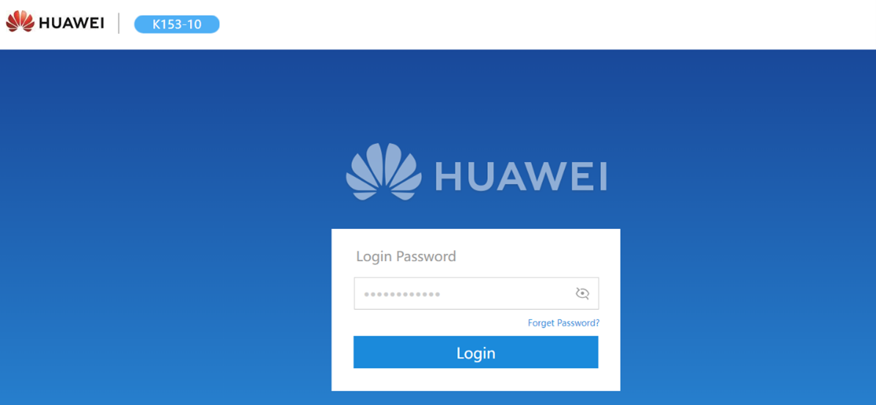Toggle password visibility with the eye icon

point(583,293)
